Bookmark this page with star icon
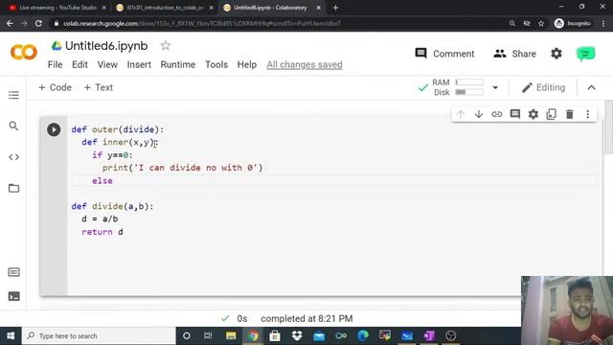Image resolution: width=613 pixels, height=345 pixels. [x=541, y=23]
